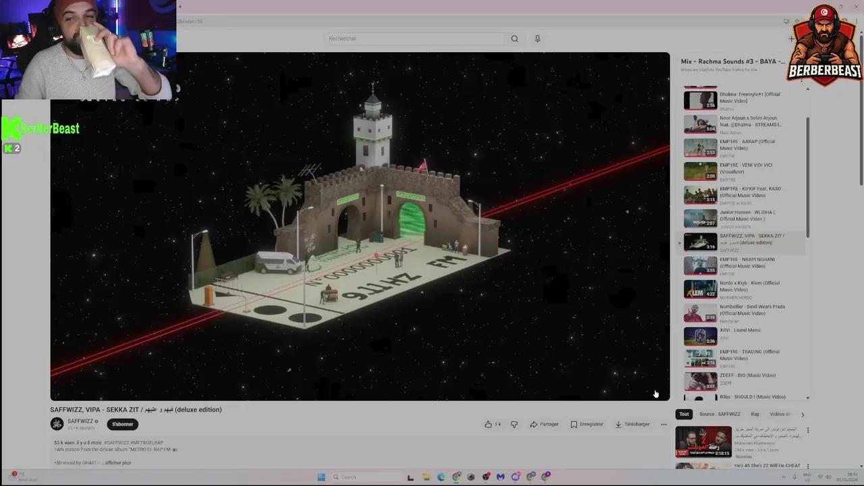Viewport: 864px width, 486px height.
Task: Save video with Enregistrer button
Action: (587, 424)
